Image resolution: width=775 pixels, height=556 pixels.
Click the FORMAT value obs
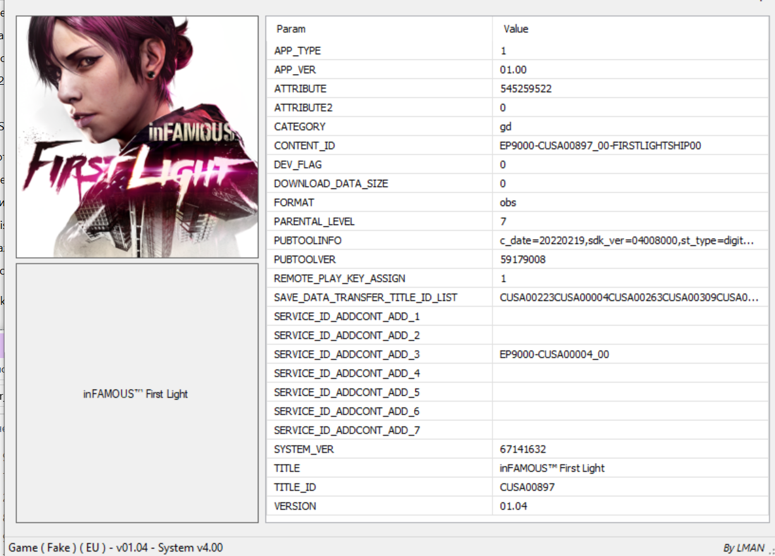(x=508, y=202)
